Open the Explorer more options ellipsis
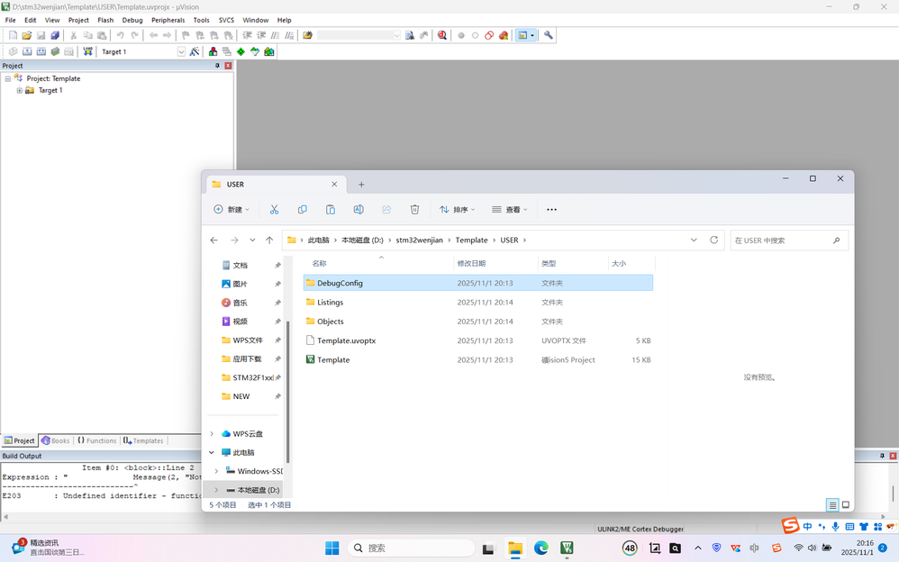Image resolution: width=899 pixels, height=562 pixels. click(551, 209)
